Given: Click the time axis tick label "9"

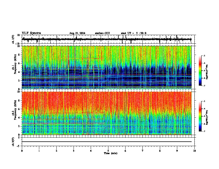Looking at the screenshot, I should tap(177, 151).
